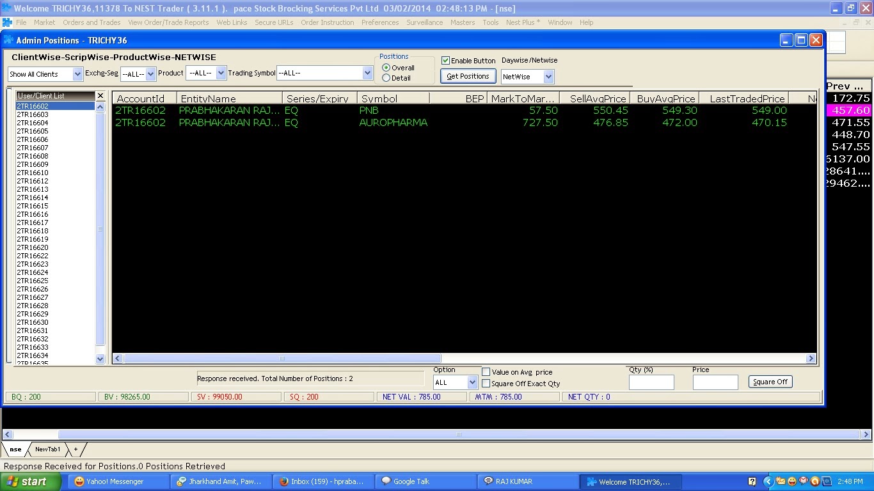Viewport: 874px width, 491px height.
Task: Sort by LastTradedPrice column header
Action: pos(744,98)
